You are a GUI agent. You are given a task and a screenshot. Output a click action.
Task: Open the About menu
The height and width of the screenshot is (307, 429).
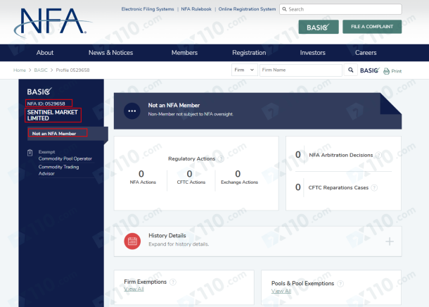(x=45, y=53)
